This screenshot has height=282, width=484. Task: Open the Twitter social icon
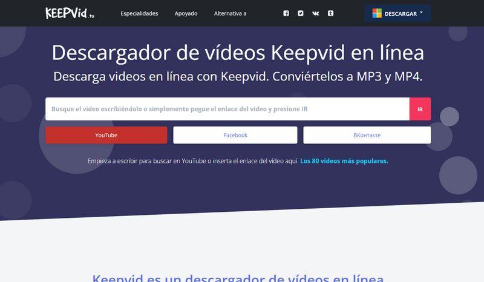pos(301,13)
